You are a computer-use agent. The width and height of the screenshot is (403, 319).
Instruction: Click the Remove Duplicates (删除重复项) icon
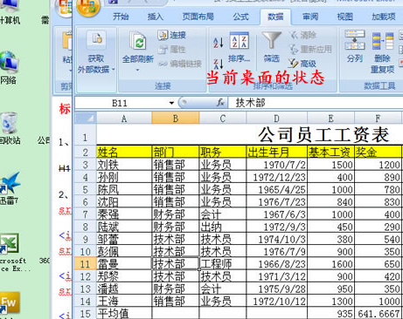tap(383, 41)
